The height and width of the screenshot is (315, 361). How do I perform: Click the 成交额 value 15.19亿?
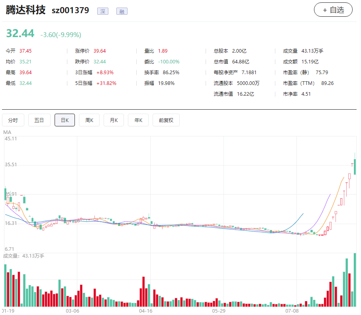point(310,62)
